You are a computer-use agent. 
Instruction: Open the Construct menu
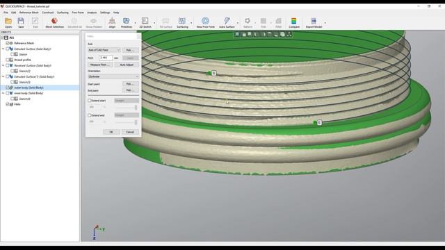(48, 12)
